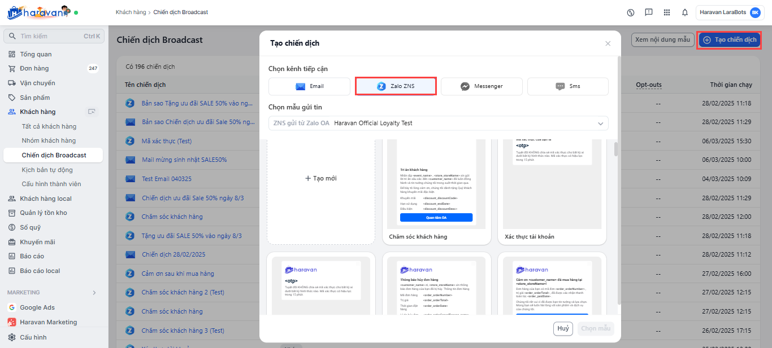This screenshot has width=772, height=348.
Task: Open Cấu hình settings in sidebar
Action: 33,337
